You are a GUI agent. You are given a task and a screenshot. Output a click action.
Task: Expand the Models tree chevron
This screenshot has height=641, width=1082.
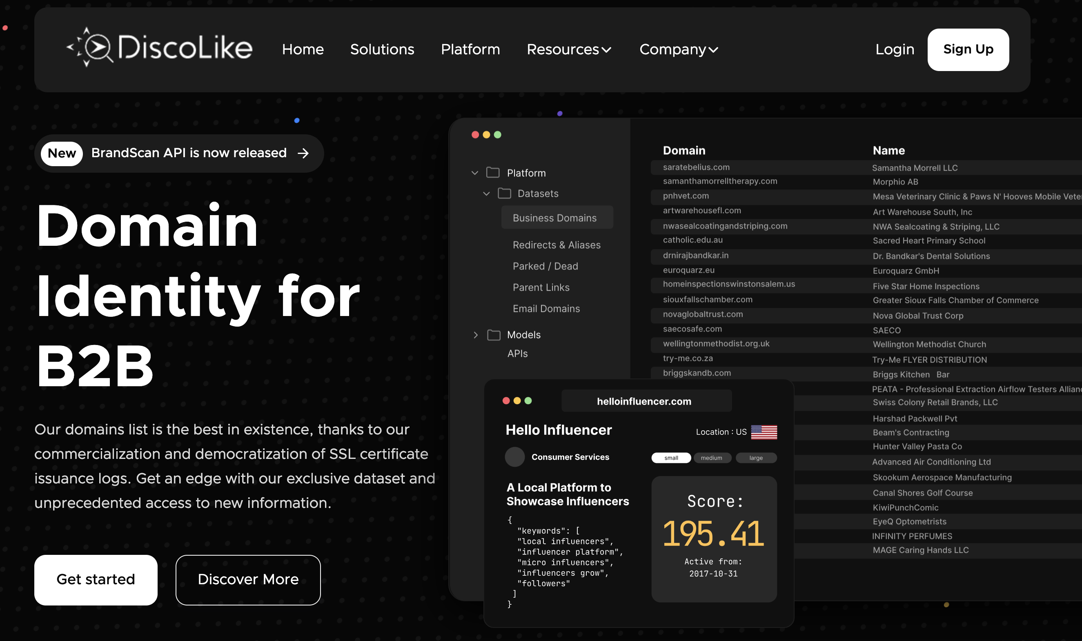(476, 335)
